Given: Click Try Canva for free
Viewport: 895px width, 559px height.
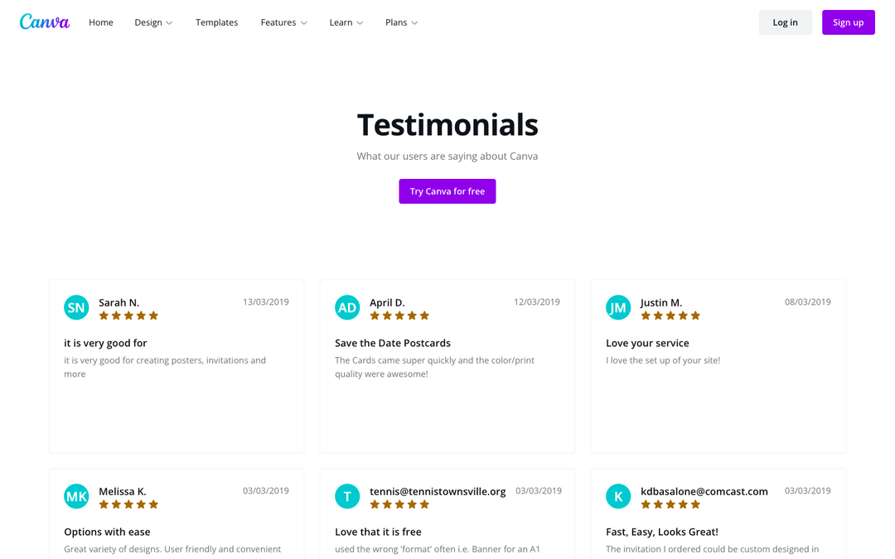Looking at the screenshot, I should pyautogui.click(x=447, y=191).
